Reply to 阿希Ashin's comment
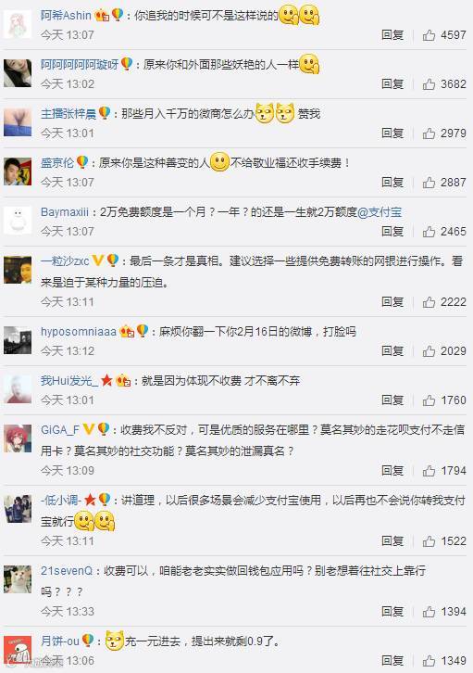The image size is (473, 673). [x=392, y=35]
